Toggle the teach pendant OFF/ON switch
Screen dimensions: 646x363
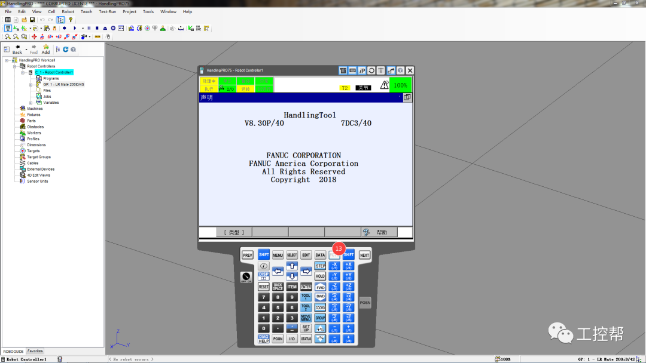pos(246,276)
